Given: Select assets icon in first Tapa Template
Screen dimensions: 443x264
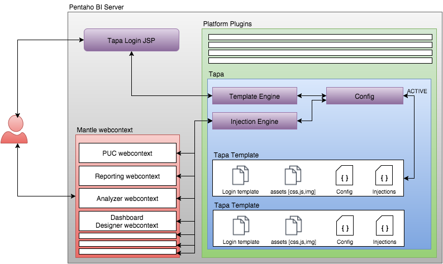Looking at the screenshot, I should click(293, 175).
